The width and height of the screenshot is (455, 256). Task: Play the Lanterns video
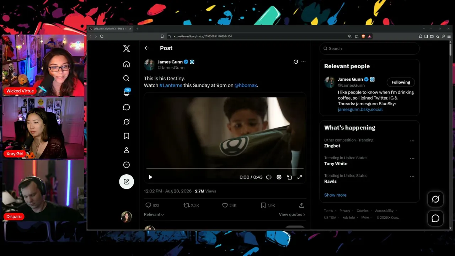click(x=150, y=177)
